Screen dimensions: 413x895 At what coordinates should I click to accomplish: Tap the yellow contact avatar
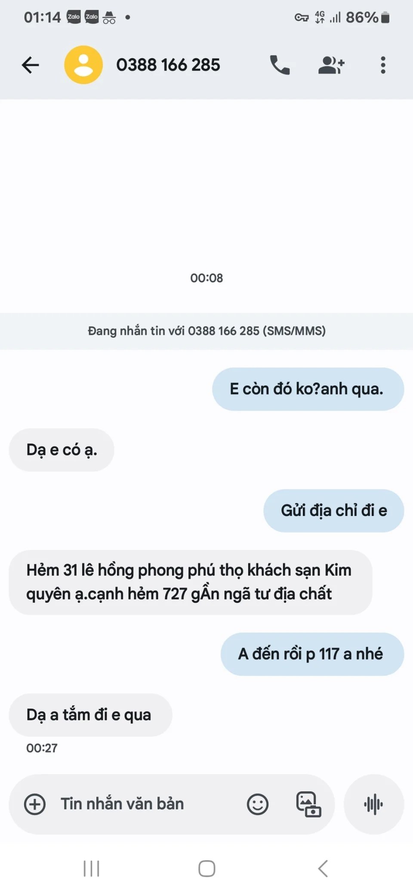click(x=83, y=65)
